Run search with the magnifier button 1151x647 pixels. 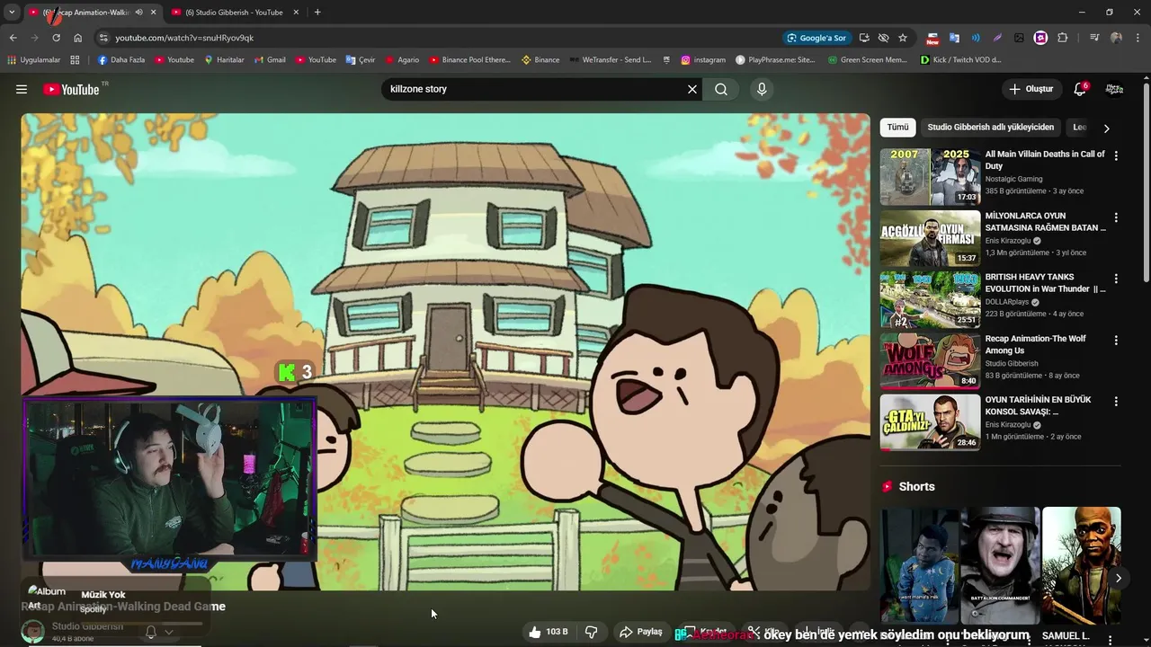[721, 89]
